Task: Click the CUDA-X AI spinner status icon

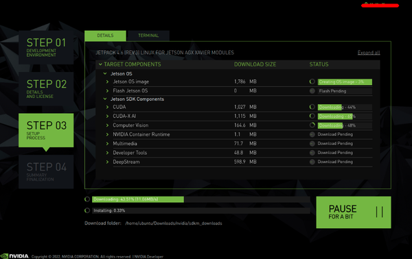Action: coord(312,116)
